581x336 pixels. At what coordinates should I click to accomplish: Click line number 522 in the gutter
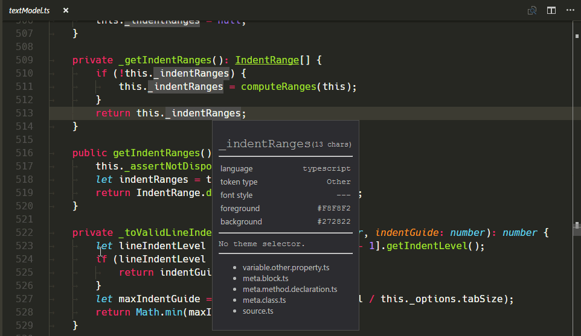click(24, 232)
